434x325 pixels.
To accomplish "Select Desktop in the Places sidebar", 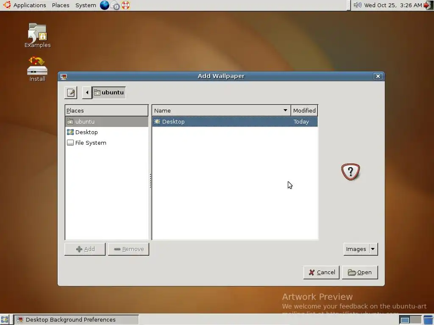I will click(106, 132).
